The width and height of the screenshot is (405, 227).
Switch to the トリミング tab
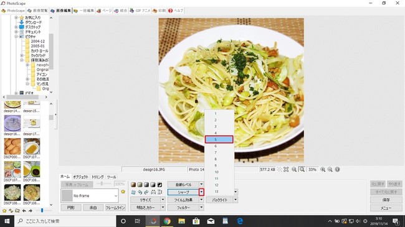(x=98, y=177)
